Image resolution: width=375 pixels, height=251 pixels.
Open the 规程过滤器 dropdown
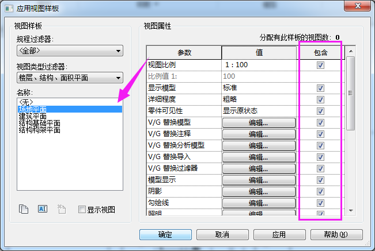70,51
